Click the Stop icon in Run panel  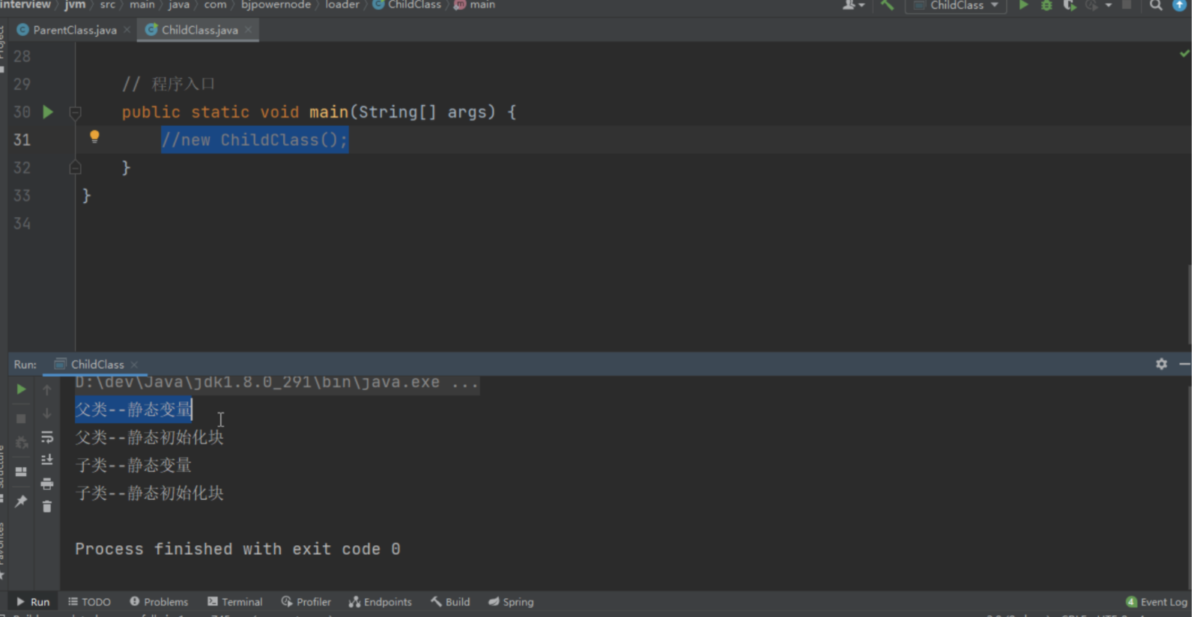21,419
